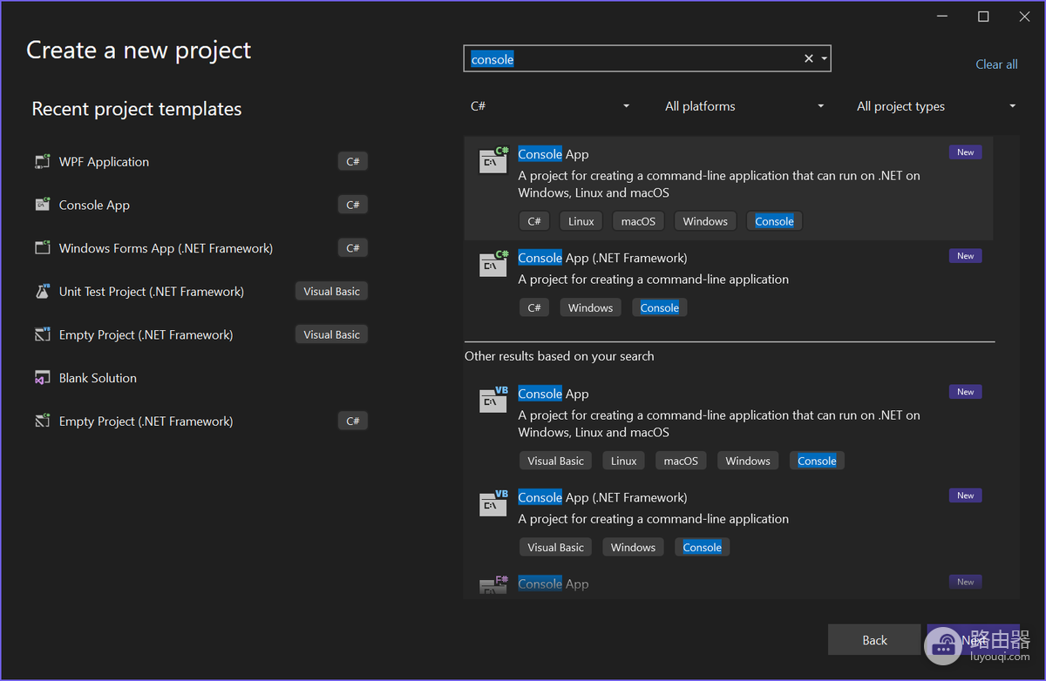Click the Linux tag on C# Console App
Screen dimensions: 1046x681
point(581,221)
